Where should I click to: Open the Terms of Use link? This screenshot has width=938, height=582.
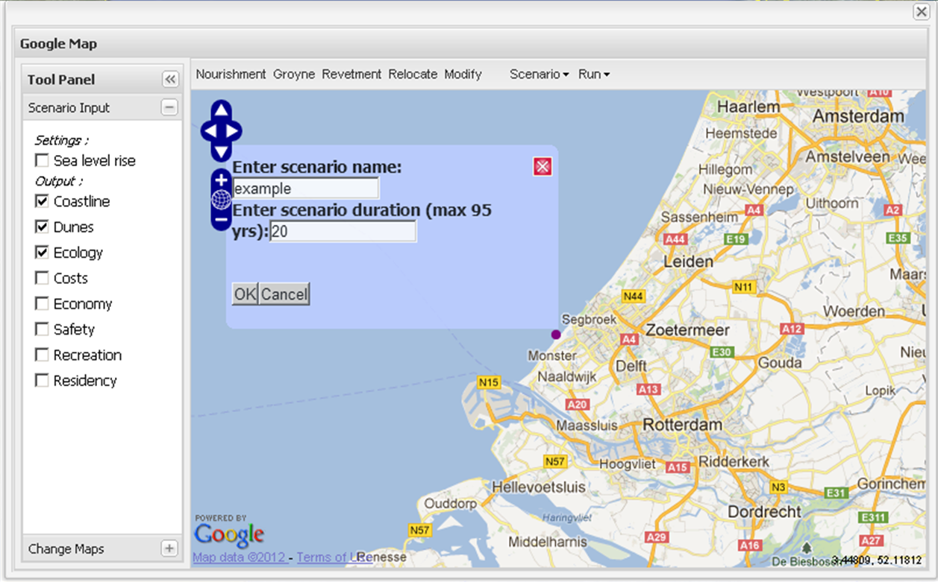(x=333, y=557)
